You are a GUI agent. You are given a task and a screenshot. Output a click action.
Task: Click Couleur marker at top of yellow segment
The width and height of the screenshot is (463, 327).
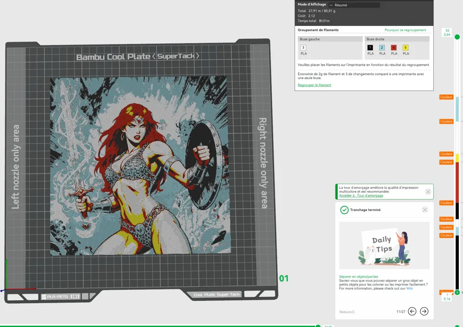[x=446, y=154]
